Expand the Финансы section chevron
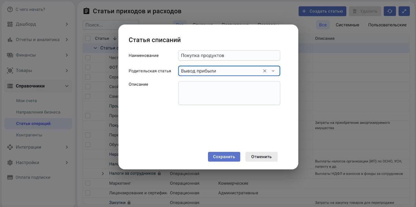The image size is (416, 207). coord(67,55)
